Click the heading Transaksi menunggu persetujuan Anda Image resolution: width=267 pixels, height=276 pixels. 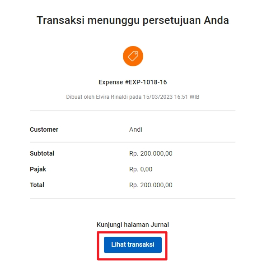pos(133,20)
